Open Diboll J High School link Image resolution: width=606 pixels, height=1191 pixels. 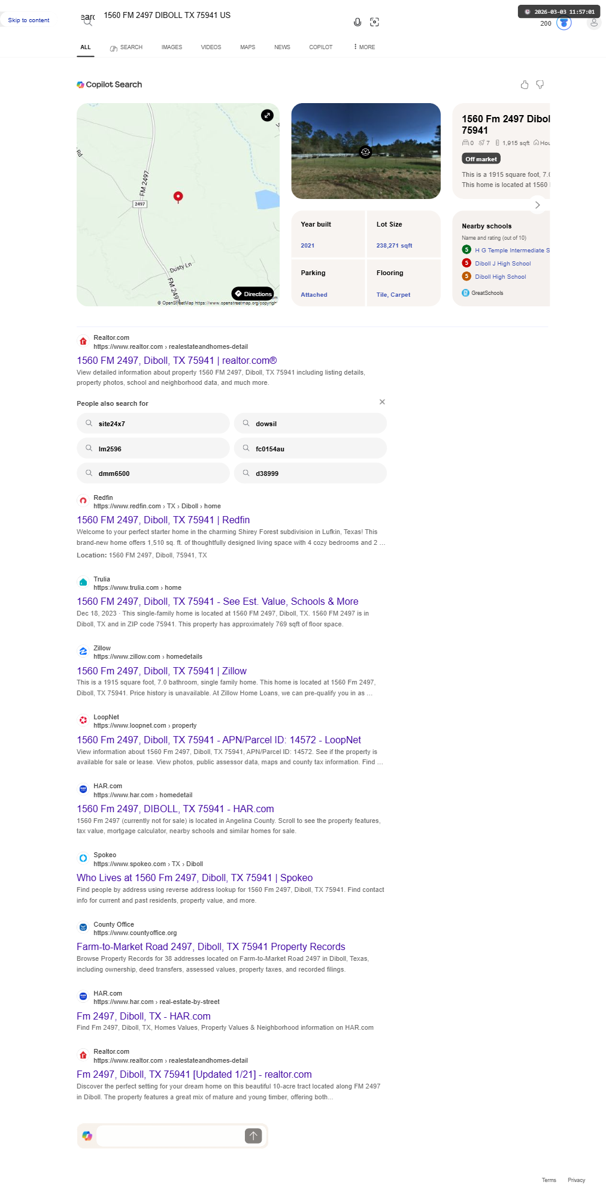tap(503, 264)
